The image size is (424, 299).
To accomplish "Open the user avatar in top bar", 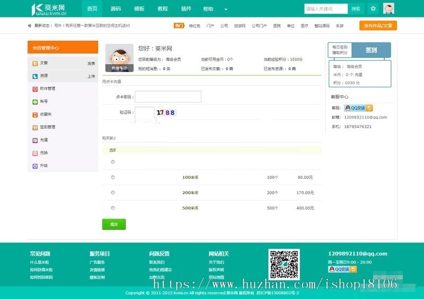I will [388, 8].
